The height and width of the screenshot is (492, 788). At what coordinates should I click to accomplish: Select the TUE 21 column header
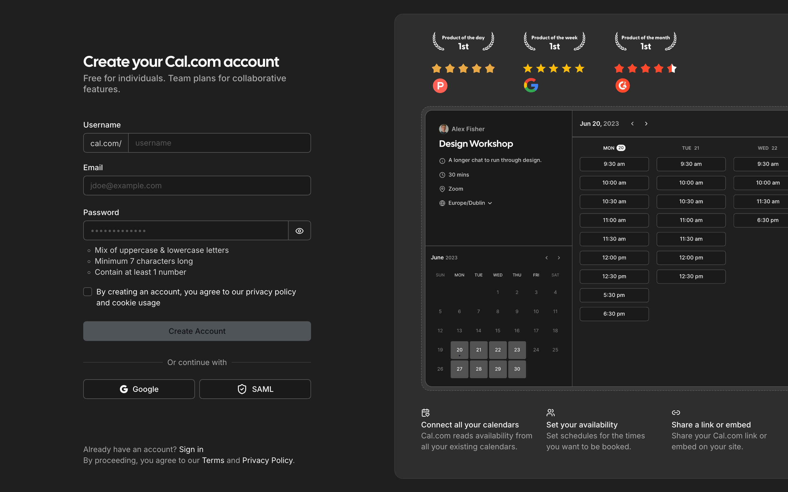click(690, 148)
